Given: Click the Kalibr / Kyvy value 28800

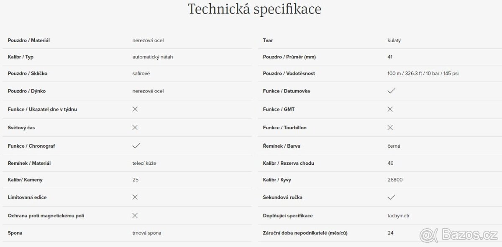Looking at the screenshot, I should click(x=395, y=180).
